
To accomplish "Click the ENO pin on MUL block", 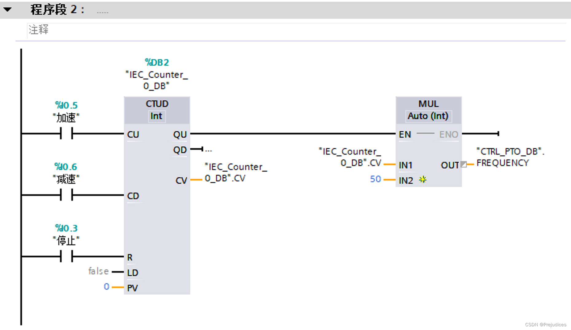I will pos(449,134).
